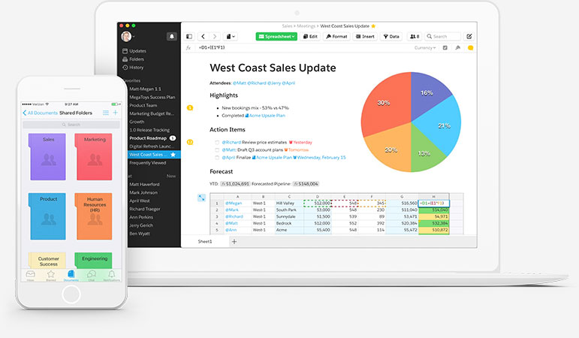Click @Megan in spreadsheet row 1
579x338 pixels.
pos(234,203)
